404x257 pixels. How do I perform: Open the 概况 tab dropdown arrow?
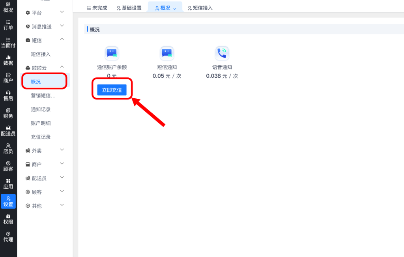coord(174,8)
